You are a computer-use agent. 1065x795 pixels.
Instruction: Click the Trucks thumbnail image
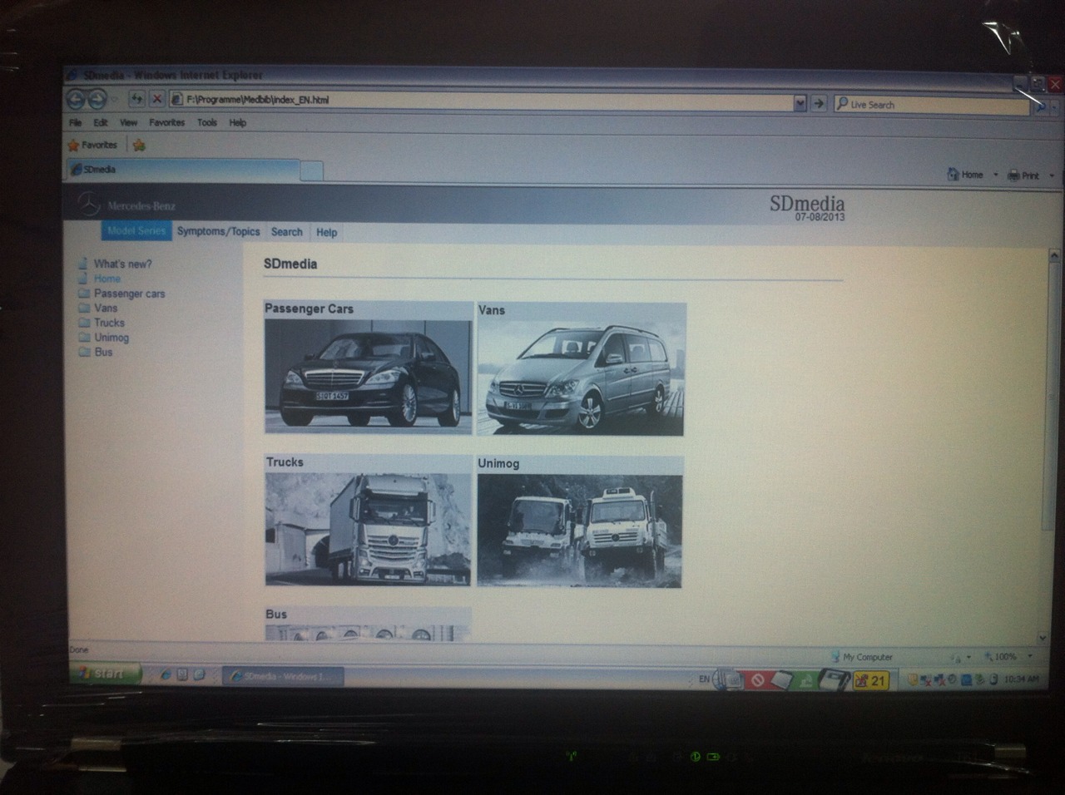click(368, 529)
